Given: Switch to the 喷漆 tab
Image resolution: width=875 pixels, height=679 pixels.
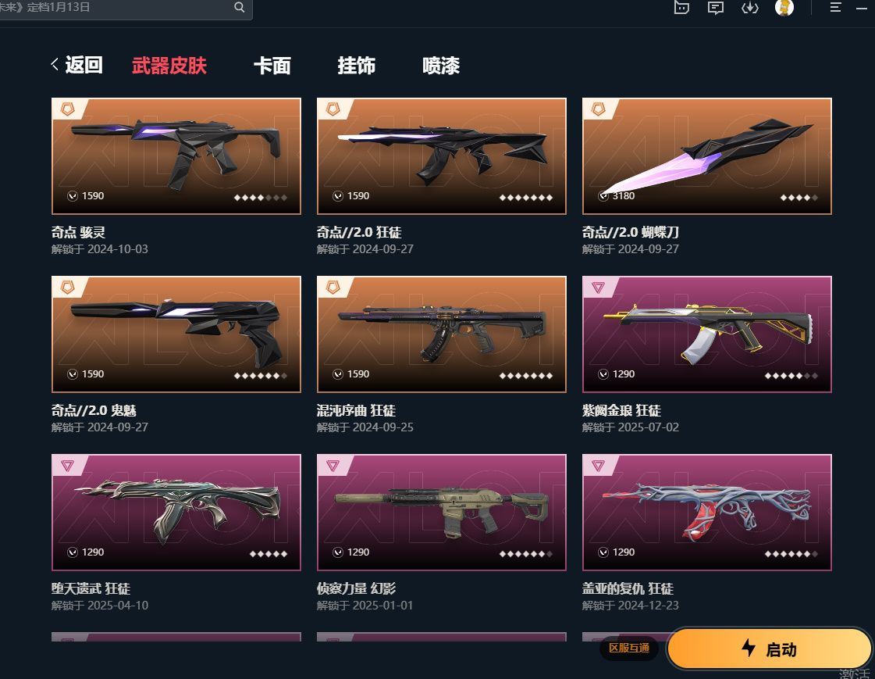Looking at the screenshot, I should point(441,66).
